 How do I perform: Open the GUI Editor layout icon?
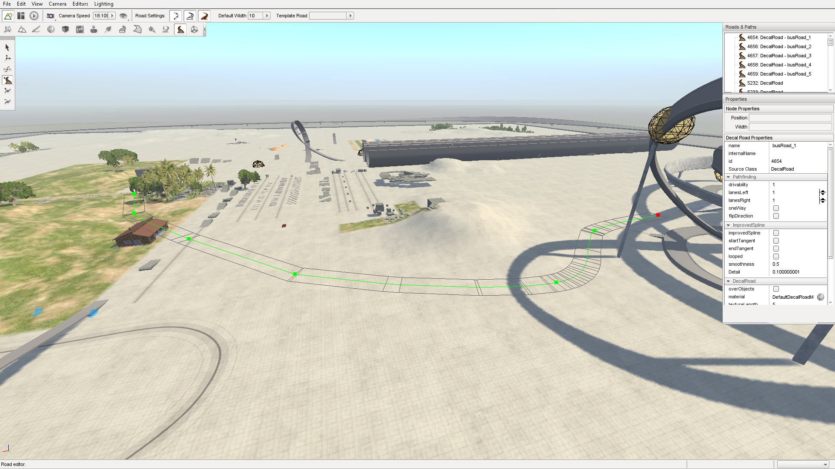pos(21,16)
